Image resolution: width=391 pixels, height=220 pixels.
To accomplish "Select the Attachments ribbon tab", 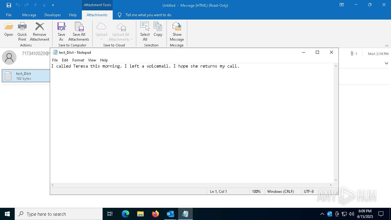I will (x=97, y=15).
